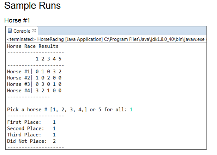Viewport: 217px width, 155px height.
Task: Close the Console tab using its X symbol
Action: tap(34, 31)
